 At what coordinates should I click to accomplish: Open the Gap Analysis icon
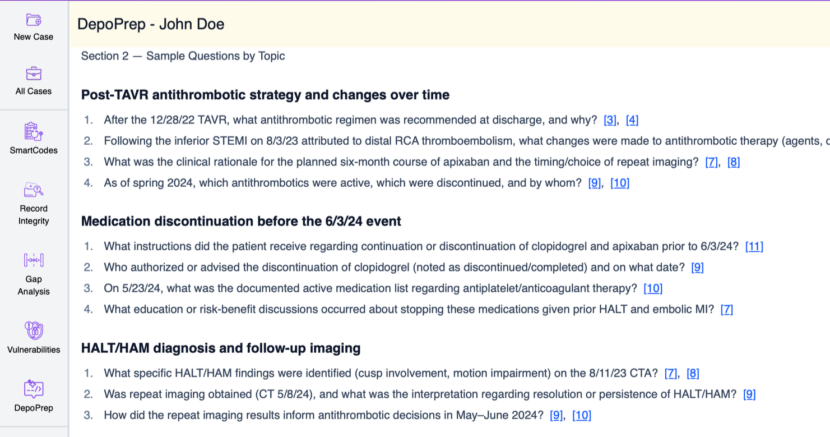tap(34, 260)
